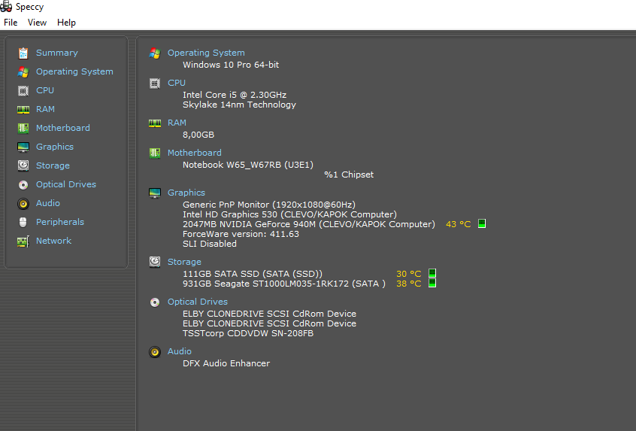Viewport: 636px width, 431px height.
Task: Click the Motherboard icon in sidebar
Action: 23,128
